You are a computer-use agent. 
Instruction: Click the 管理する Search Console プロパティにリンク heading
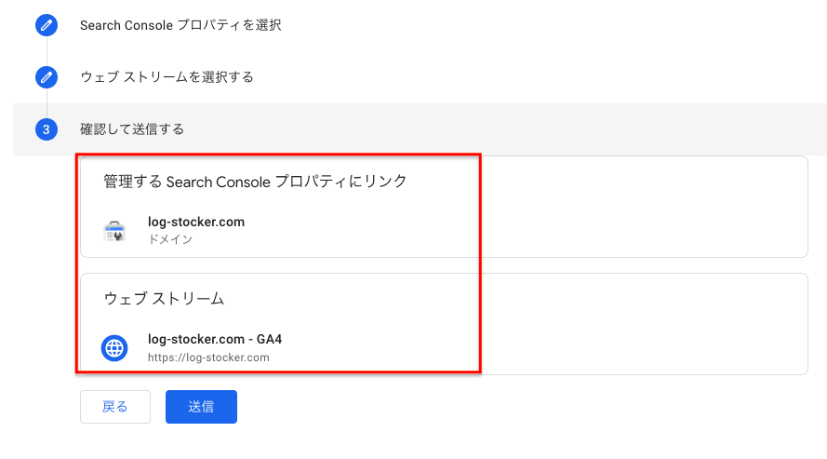255,182
